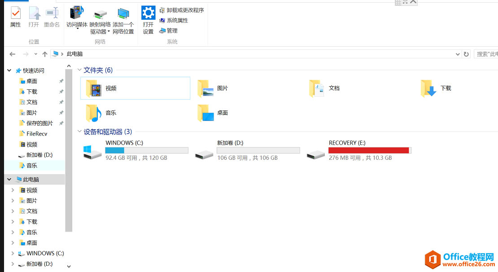
Task: Collapse the ribbon with the caret
Action: click(413, 2)
